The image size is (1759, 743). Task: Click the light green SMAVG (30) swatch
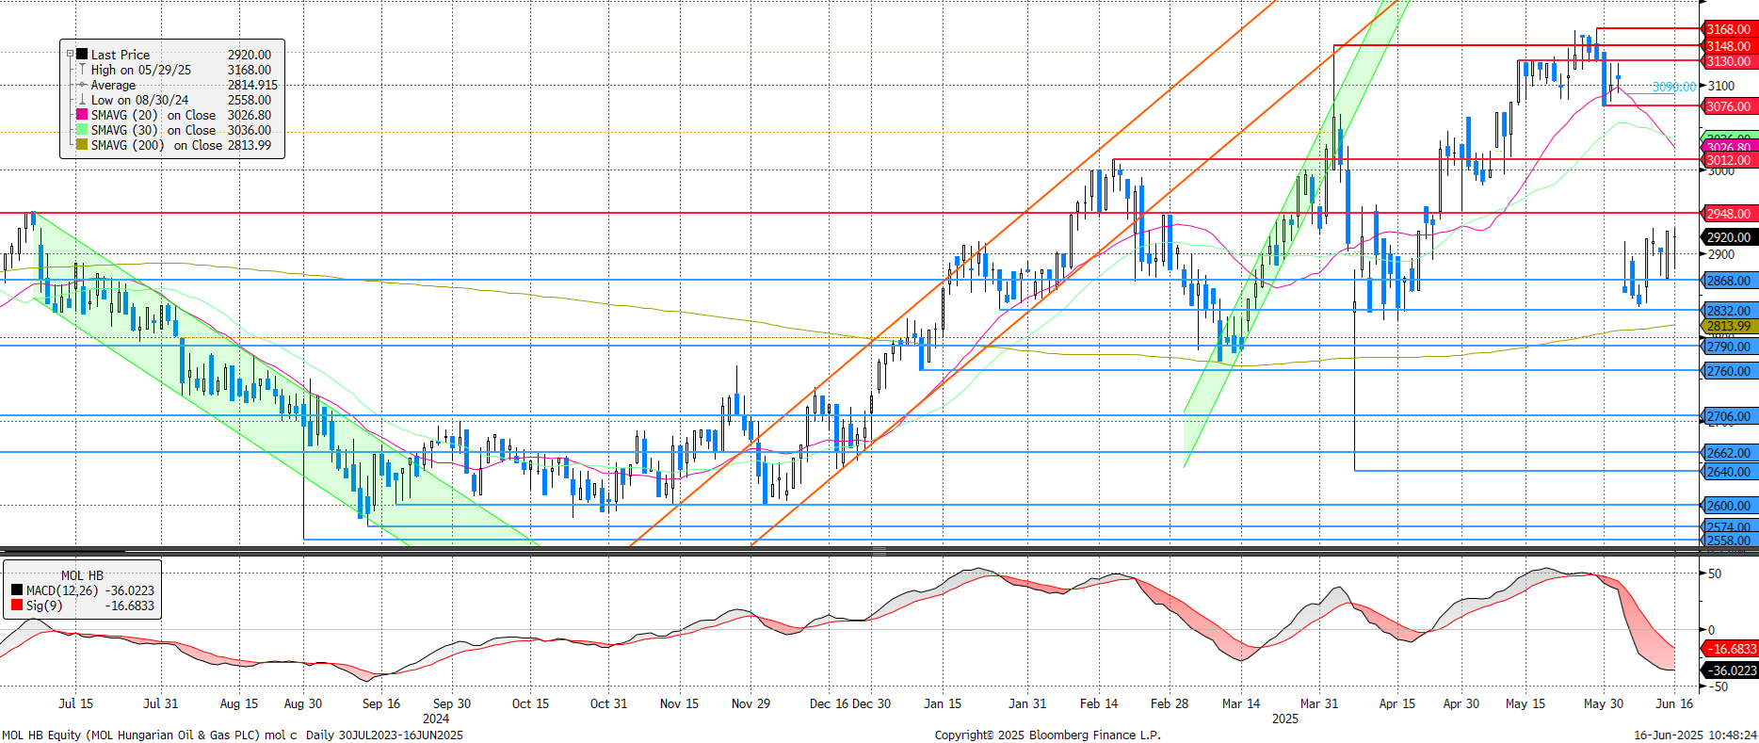82,130
